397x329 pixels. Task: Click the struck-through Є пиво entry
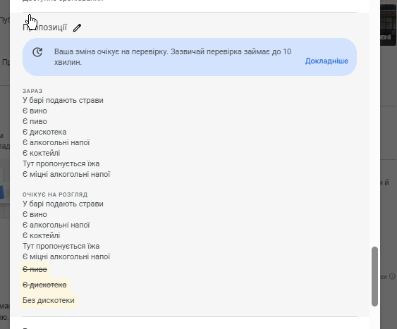pos(35,269)
